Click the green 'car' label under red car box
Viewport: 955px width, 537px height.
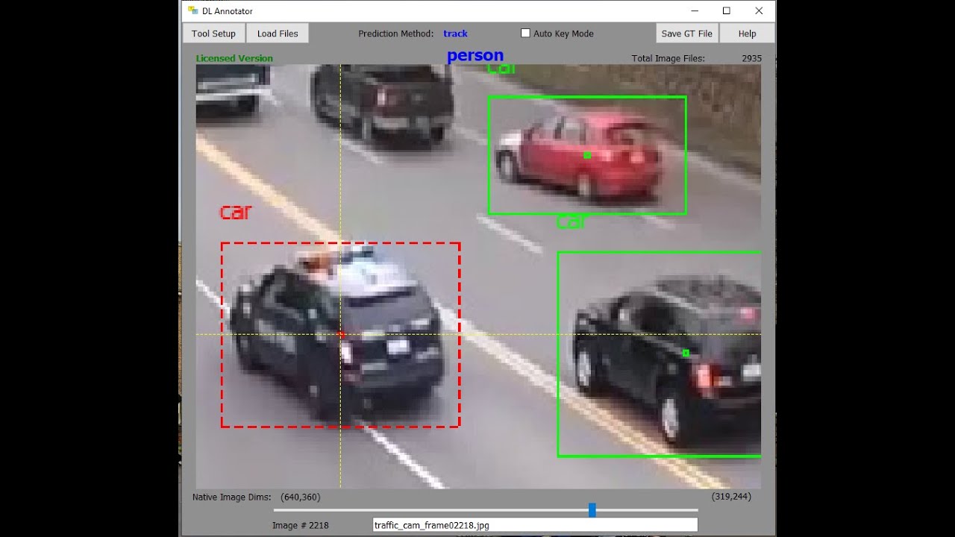tap(572, 222)
